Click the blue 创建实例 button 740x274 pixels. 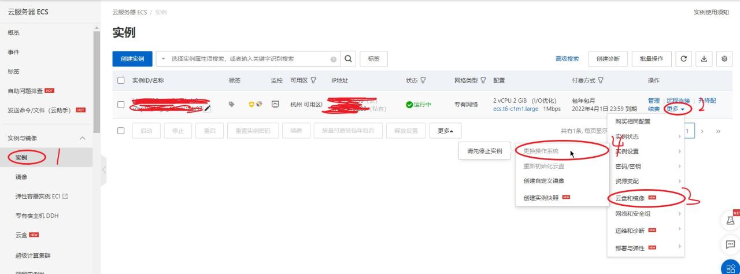click(132, 59)
